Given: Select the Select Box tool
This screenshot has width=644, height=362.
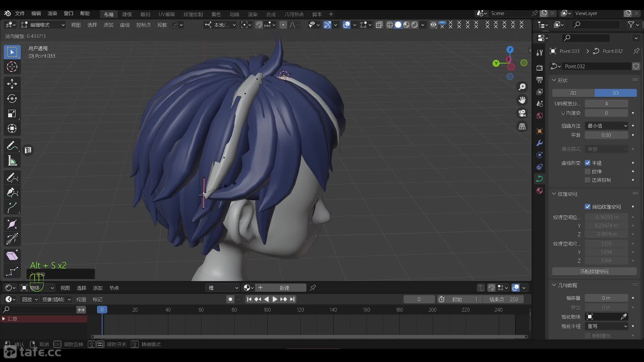Looking at the screenshot, I should (12, 52).
